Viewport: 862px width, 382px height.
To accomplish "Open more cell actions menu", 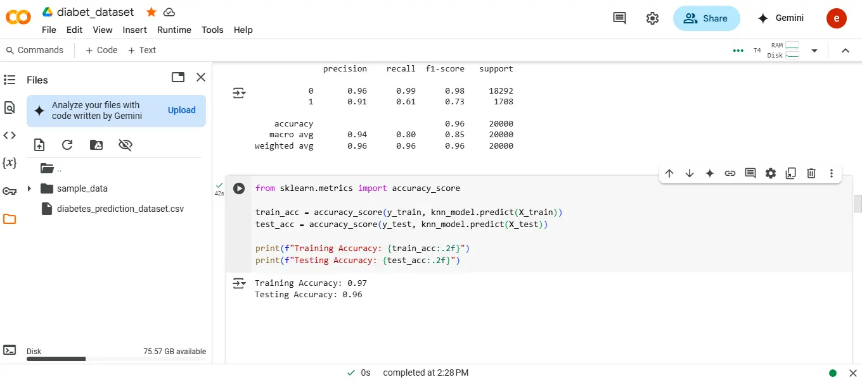I will pyautogui.click(x=832, y=173).
